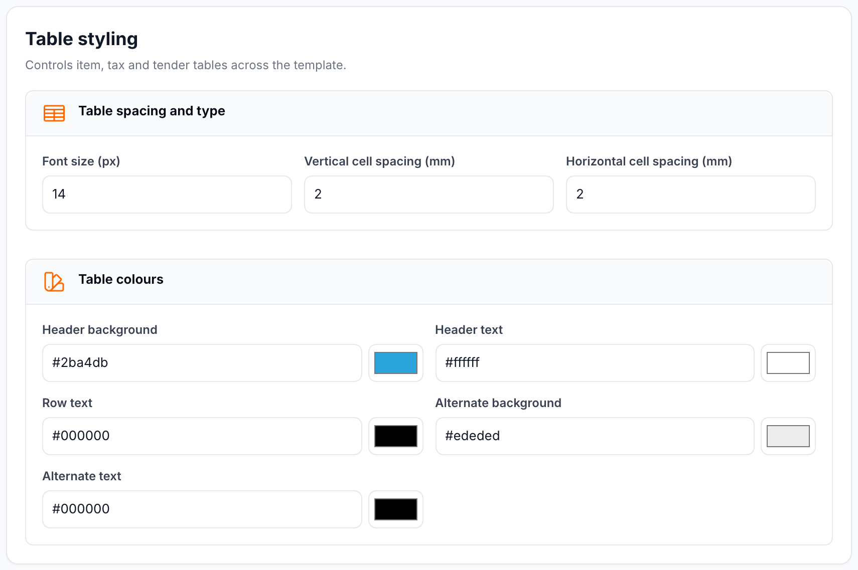Viewport: 858px width, 570px height.
Task: Click the Header text label
Action: (x=469, y=330)
